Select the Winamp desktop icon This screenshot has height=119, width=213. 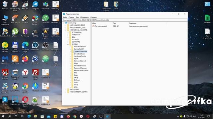pos(25,19)
